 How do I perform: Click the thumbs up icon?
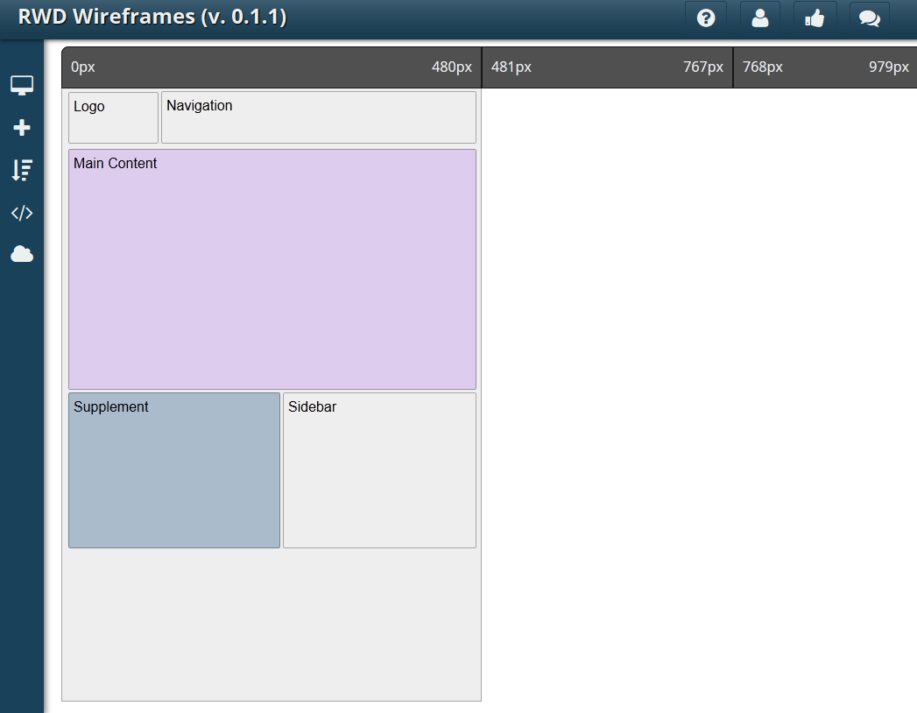click(815, 18)
